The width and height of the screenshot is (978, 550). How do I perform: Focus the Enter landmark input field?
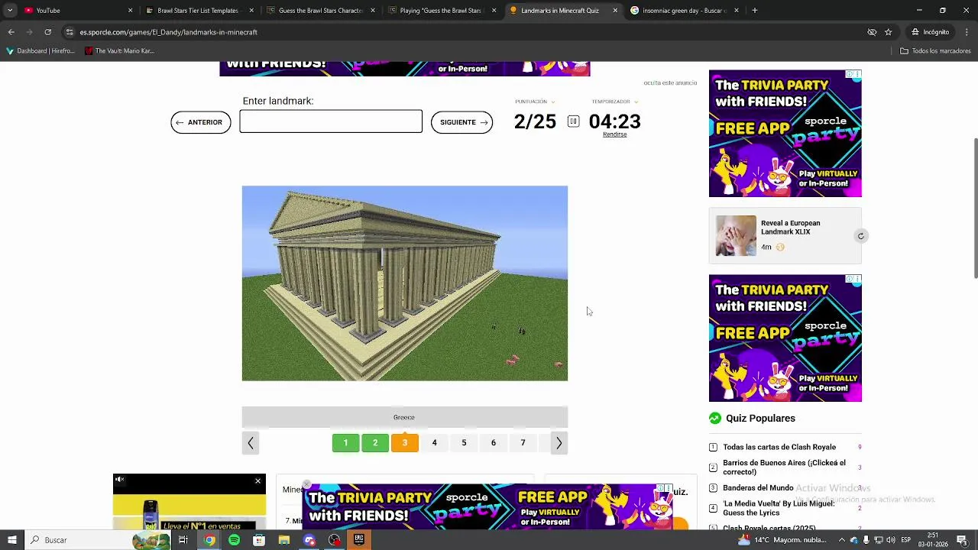pyautogui.click(x=331, y=121)
